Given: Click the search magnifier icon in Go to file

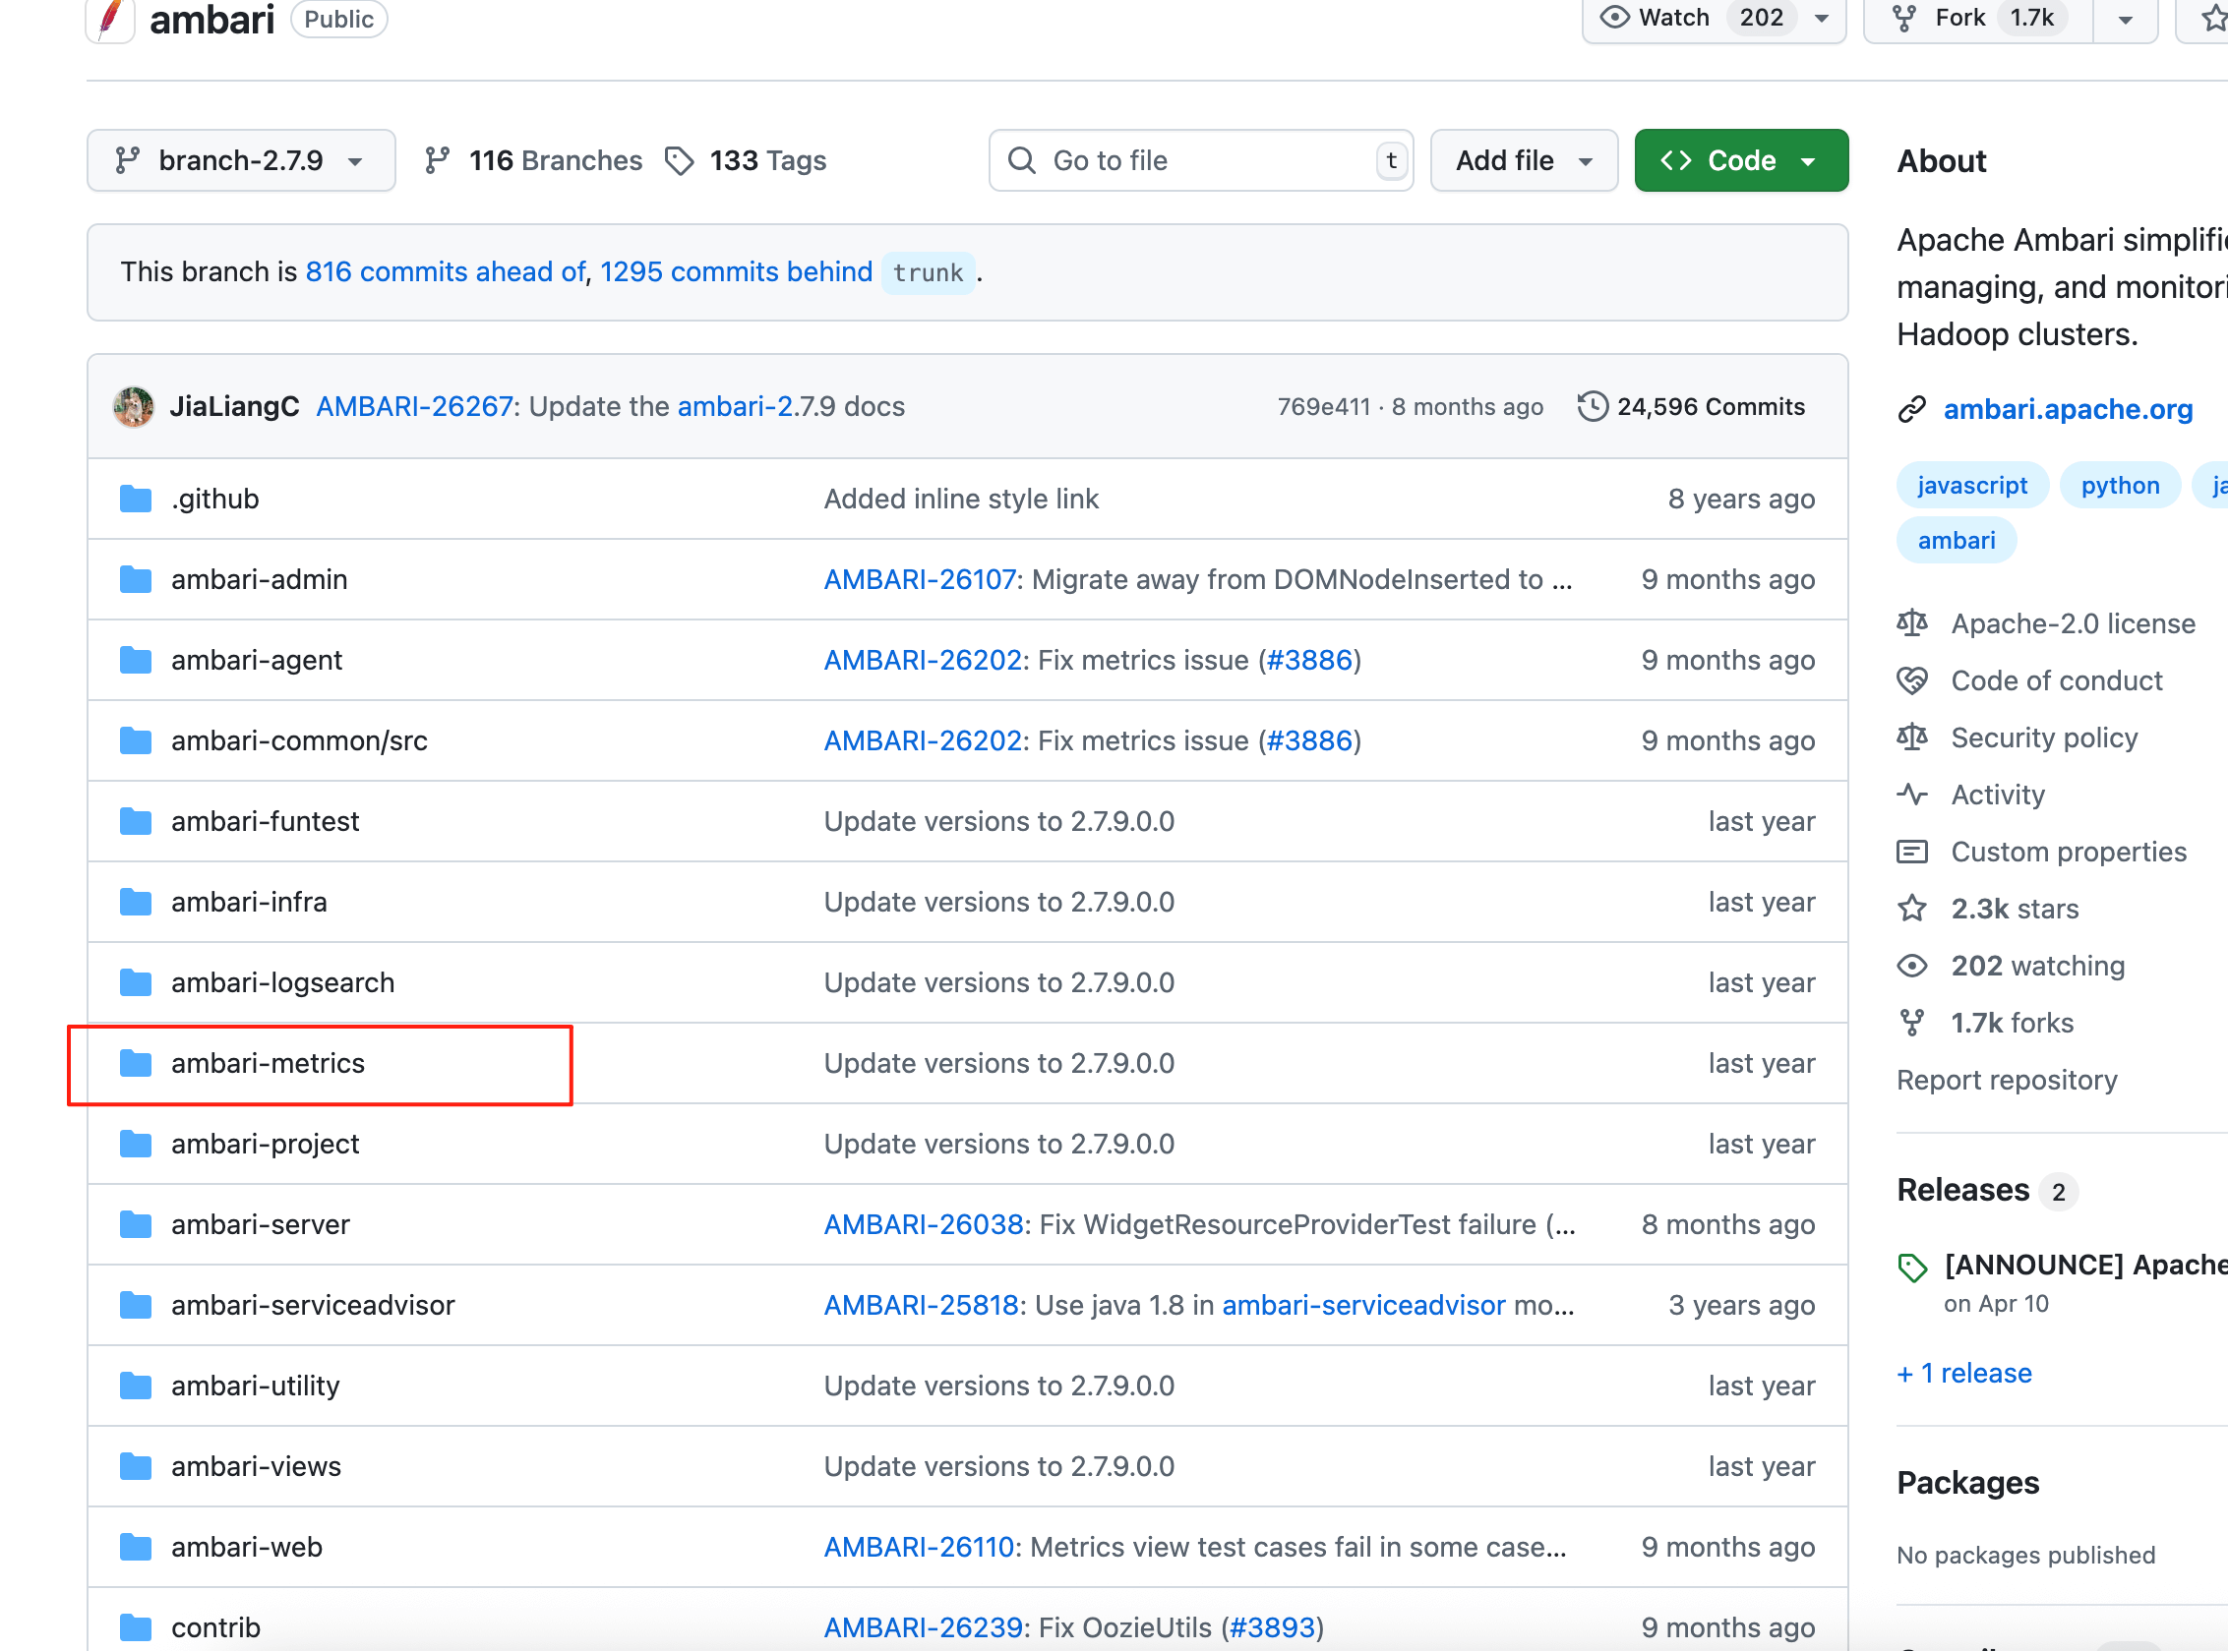Looking at the screenshot, I should (x=1021, y=160).
